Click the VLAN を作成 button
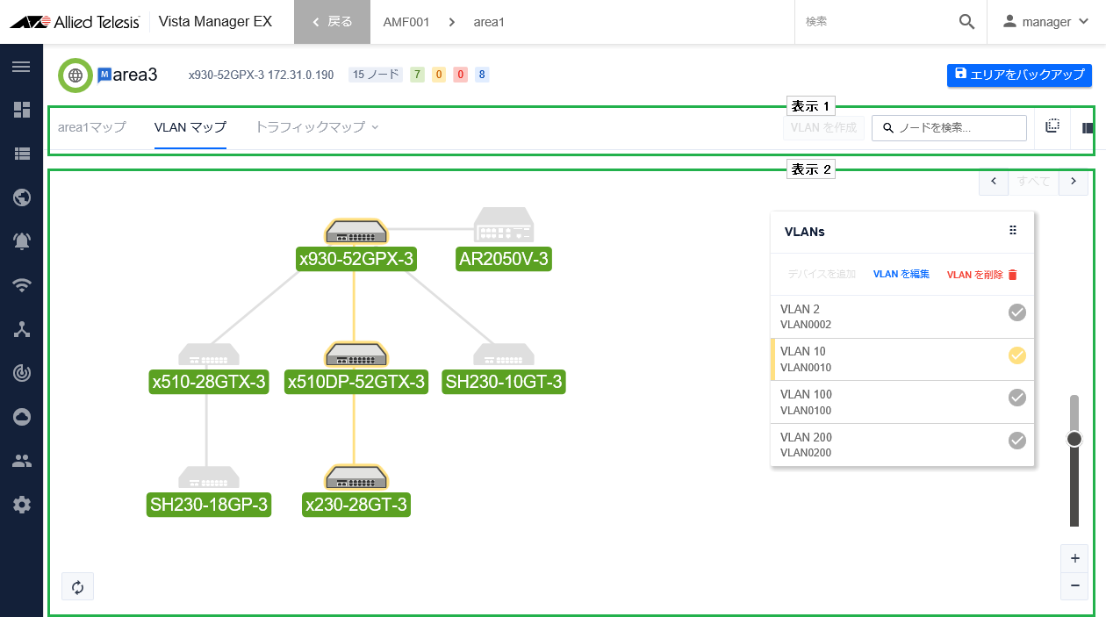 (x=823, y=128)
